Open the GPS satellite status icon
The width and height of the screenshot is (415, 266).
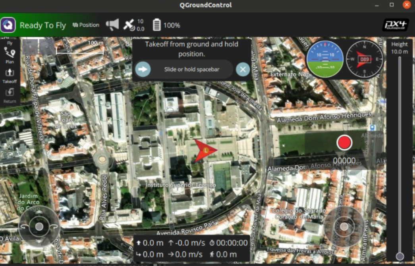click(129, 25)
